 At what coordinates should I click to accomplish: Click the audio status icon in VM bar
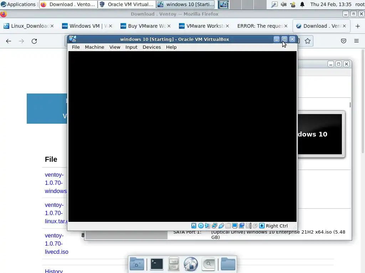207,226
